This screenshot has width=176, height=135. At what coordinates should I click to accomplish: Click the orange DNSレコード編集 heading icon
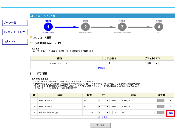click(31, 37)
